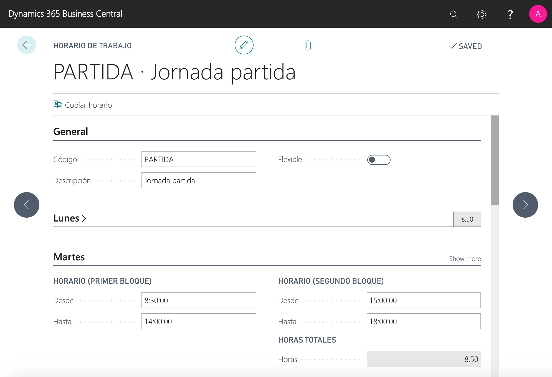The image size is (552, 377).
Task: Toggle the Flexible switch
Action: pyautogui.click(x=379, y=160)
